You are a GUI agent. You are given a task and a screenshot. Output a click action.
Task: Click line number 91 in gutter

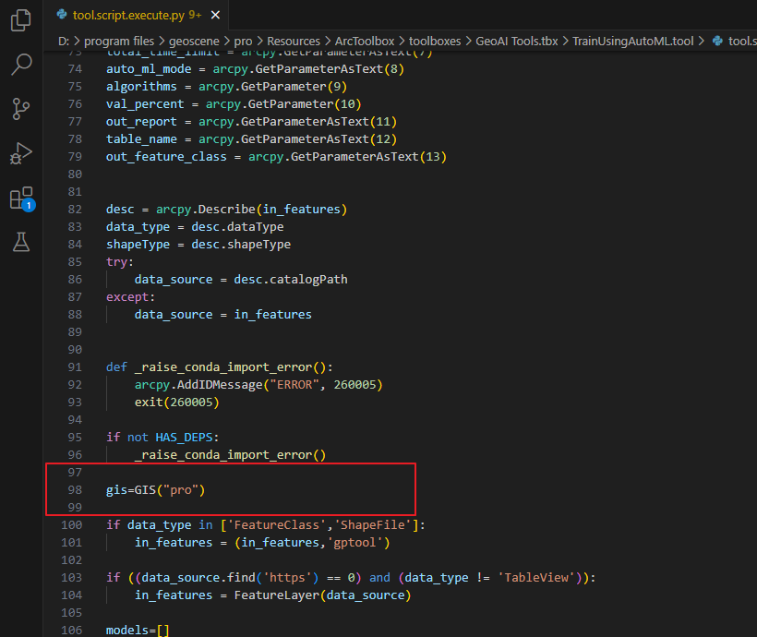75,367
